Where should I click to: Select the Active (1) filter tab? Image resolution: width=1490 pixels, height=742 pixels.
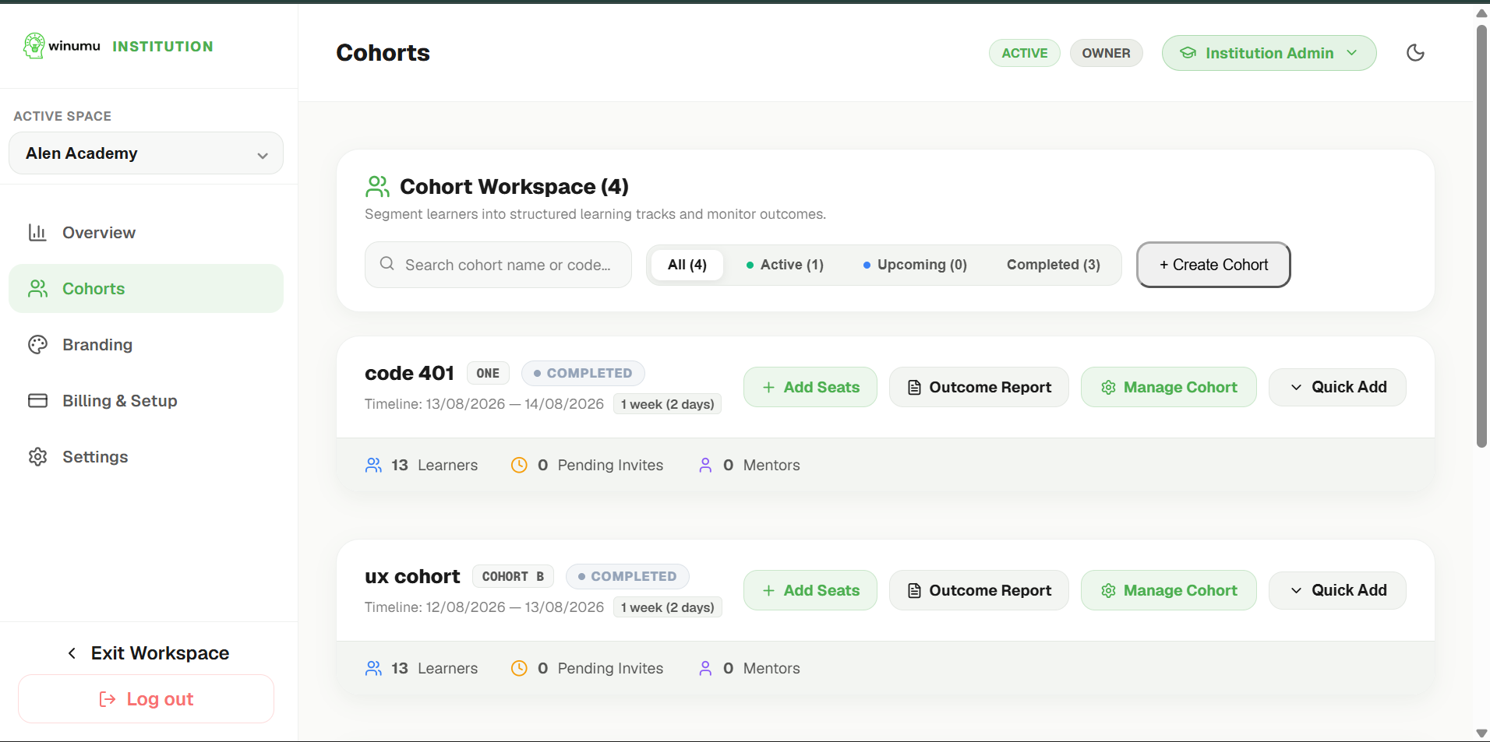pyautogui.click(x=784, y=265)
